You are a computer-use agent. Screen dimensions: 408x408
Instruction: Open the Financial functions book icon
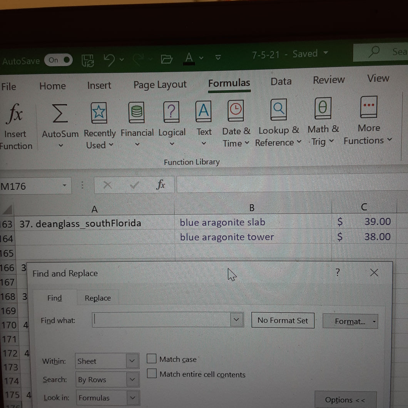137,112
